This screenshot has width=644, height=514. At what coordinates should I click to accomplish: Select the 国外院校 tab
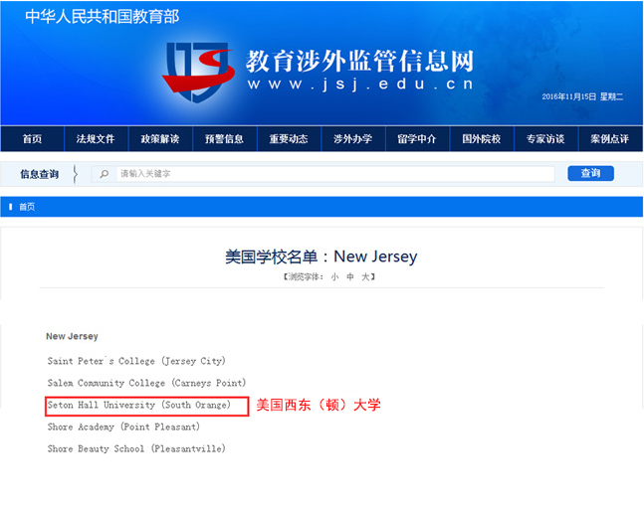(x=481, y=139)
